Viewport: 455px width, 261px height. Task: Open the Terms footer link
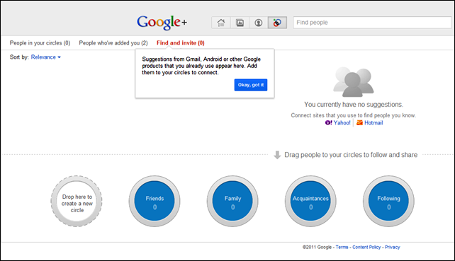[x=342, y=247]
